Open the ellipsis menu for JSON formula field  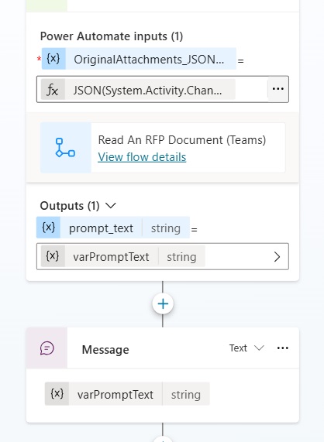pyautogui.click(x=278, y=89)
